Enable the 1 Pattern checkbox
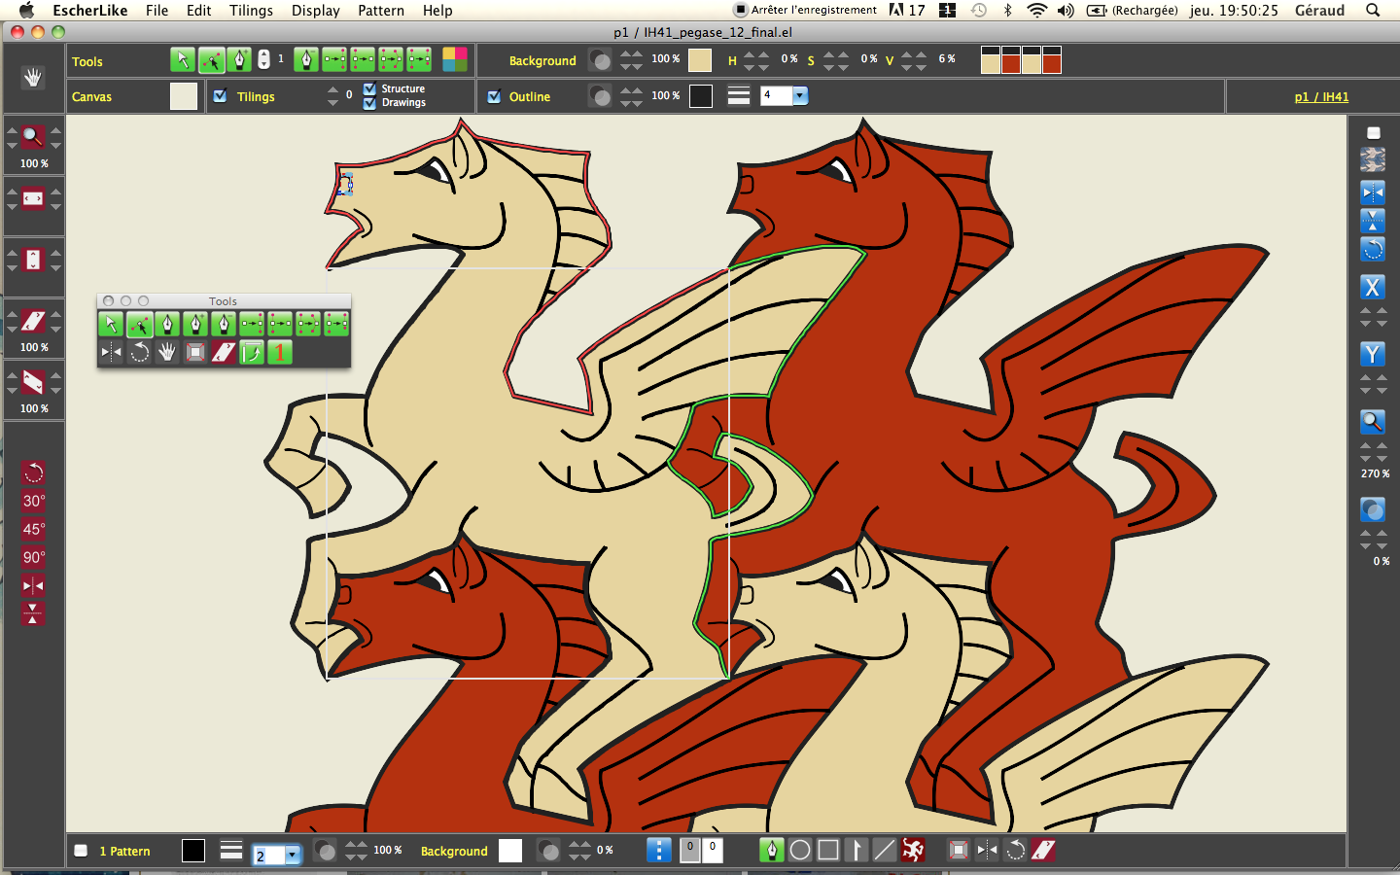1400x875 pixels. point(82,851)
